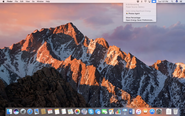This screenshot has height=116, width=185.
Task: Select Photos Agent in battery menu
Action: (134, 13)
